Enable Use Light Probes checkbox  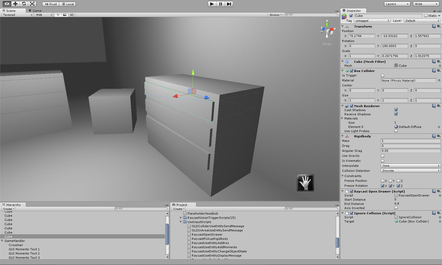(x=396, y=131)
